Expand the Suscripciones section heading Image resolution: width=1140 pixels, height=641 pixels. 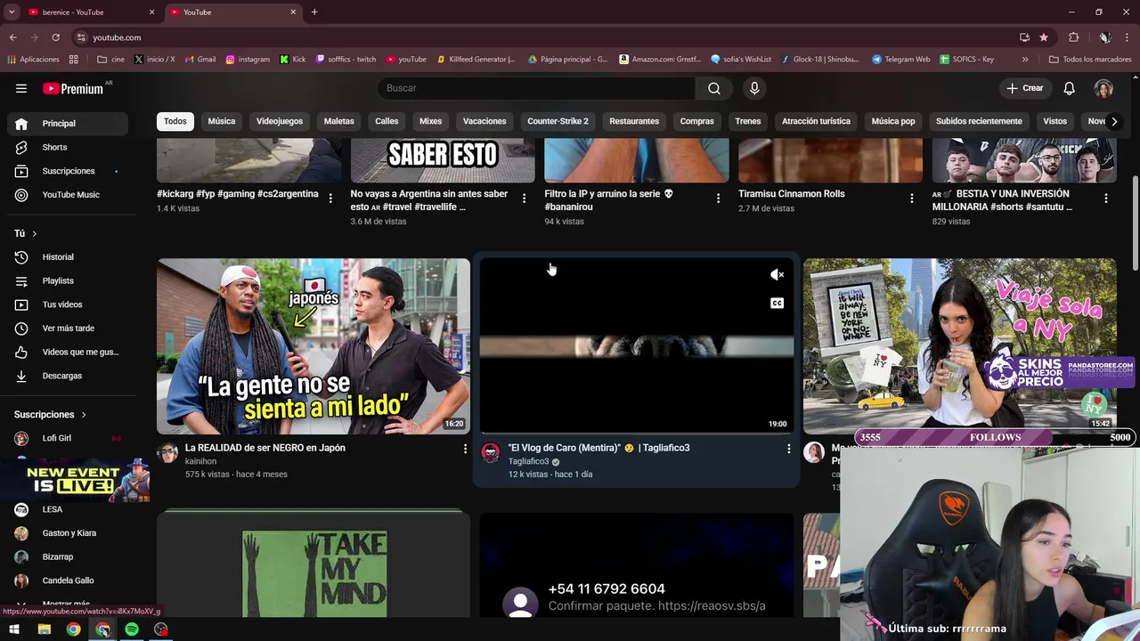(x=51, y=414)
